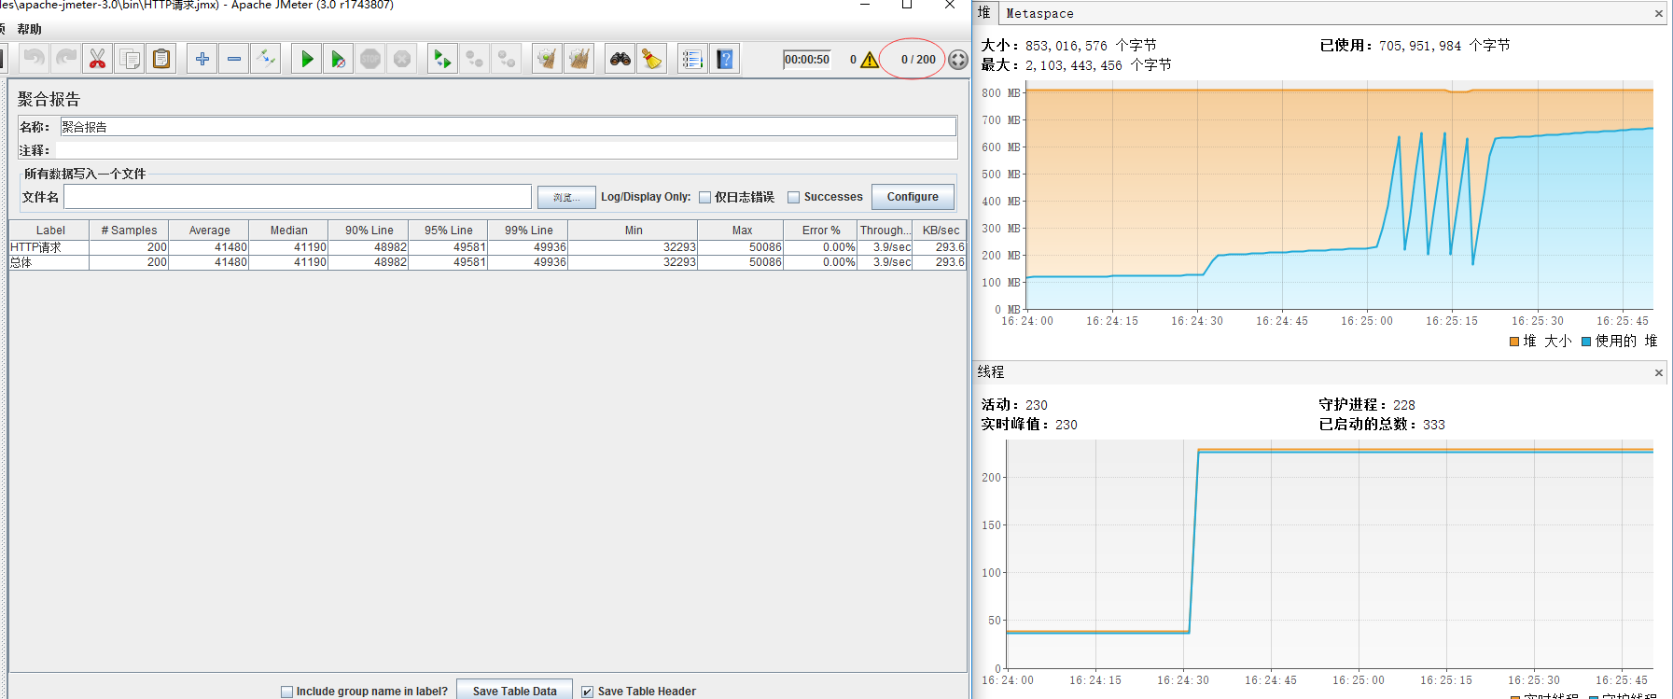Click the Max column header
Screen dimensions: 1673x699
742,231
